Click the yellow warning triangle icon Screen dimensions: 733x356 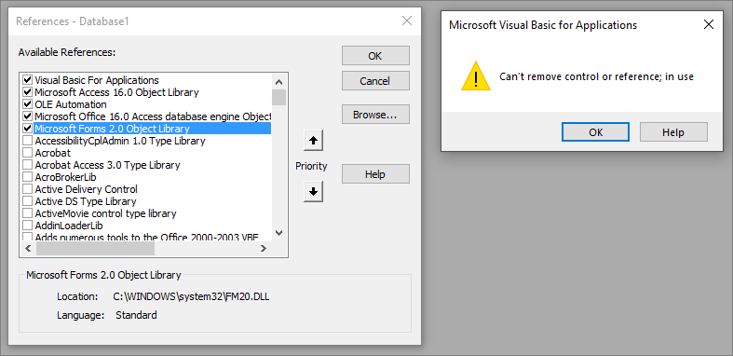tap(475, 76)
